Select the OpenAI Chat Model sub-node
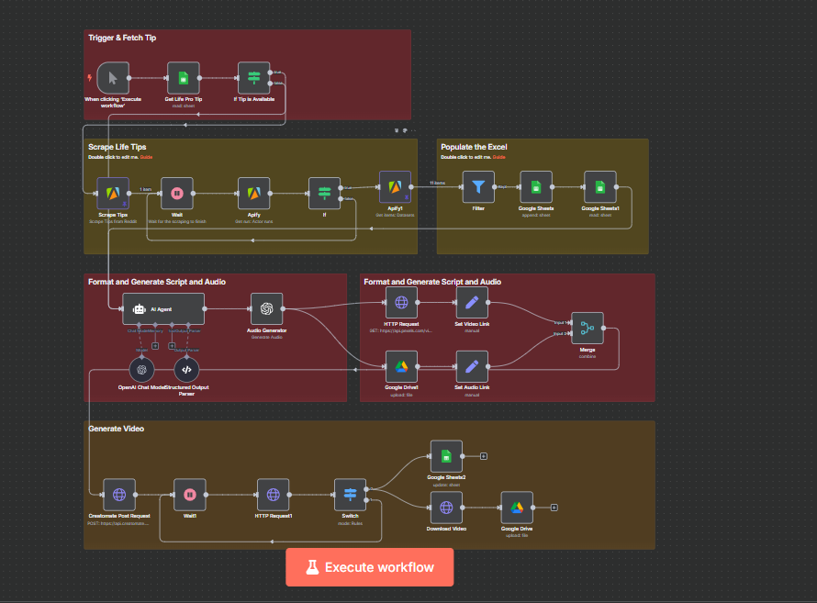This screenshot has height=603, width=817. (141, 370)
